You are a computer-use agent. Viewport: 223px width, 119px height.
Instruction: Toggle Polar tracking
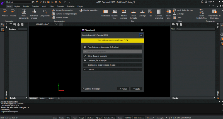click(75, 118)
